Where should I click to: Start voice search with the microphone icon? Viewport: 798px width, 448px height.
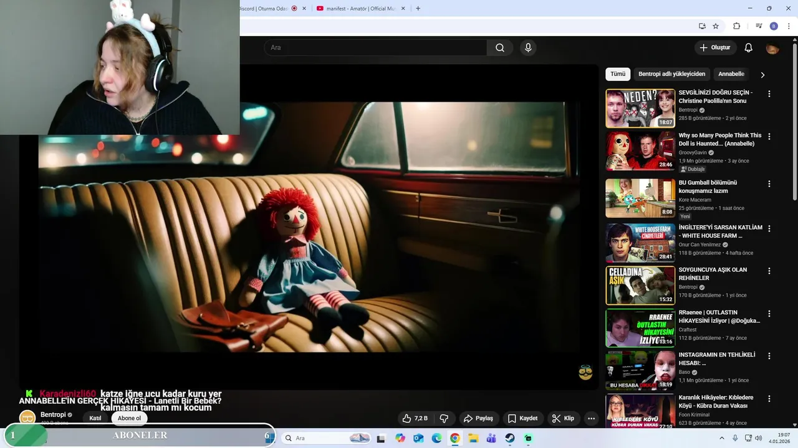pyautogui.click(x=528, y=47)
